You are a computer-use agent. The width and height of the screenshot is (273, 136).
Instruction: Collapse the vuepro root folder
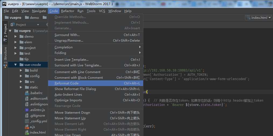click(10, 31)
